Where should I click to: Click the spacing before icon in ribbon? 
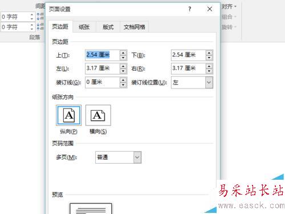(40, 17)
